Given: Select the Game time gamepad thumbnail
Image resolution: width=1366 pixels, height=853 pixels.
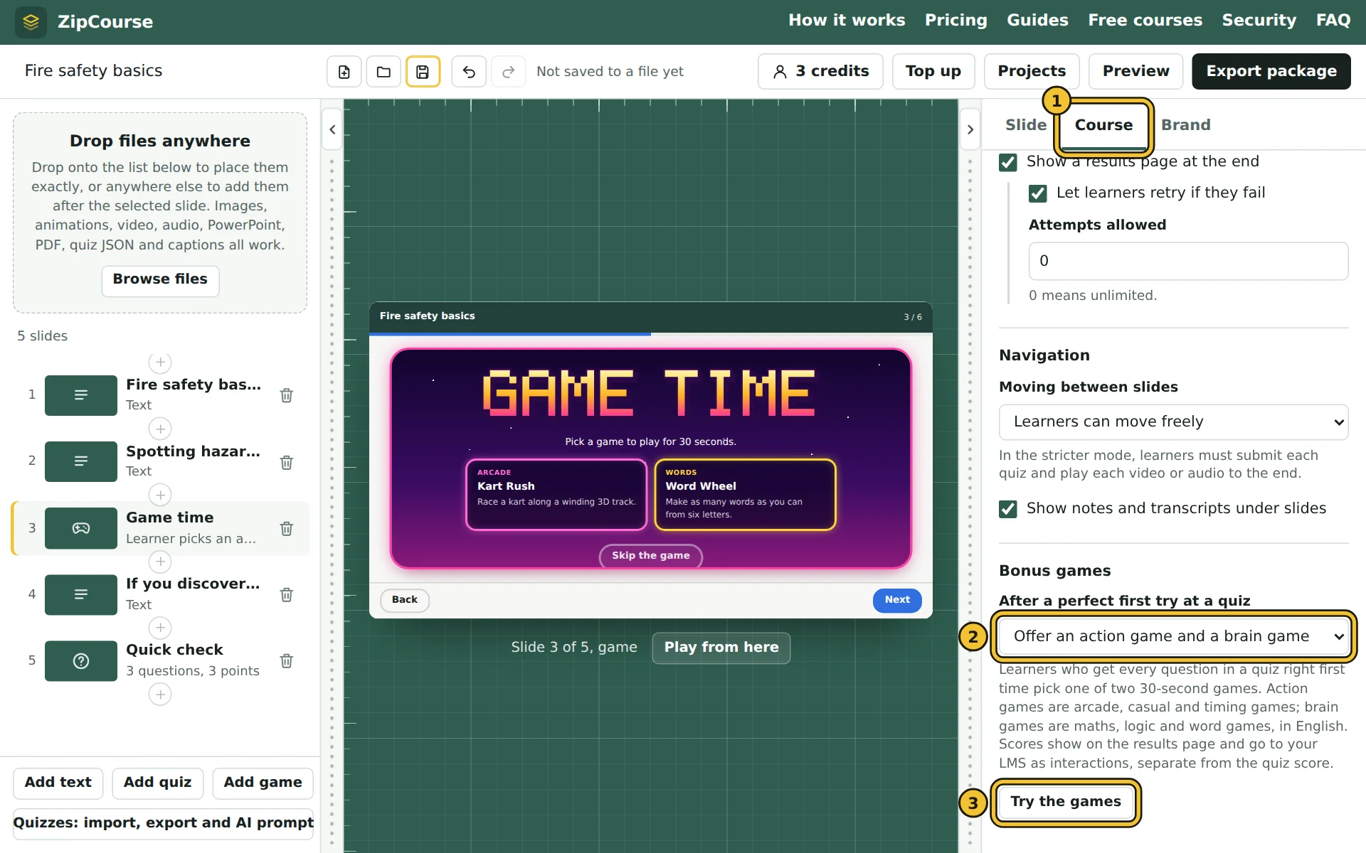Looking at the screenshot, I should pyautogui.click(x=81, y=528).
